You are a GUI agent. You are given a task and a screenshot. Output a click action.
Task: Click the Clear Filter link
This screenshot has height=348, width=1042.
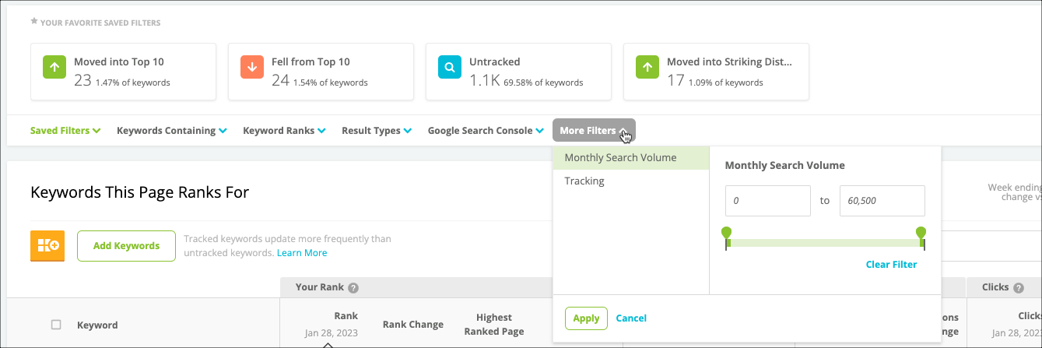coord(891,265)
